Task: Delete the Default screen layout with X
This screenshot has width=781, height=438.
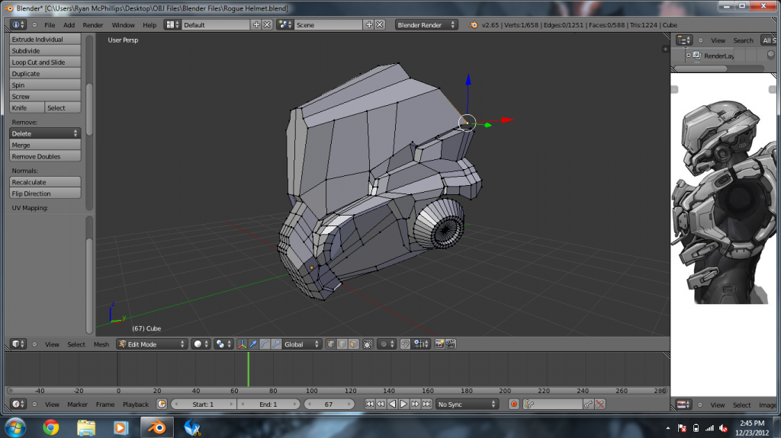Action: pos(268,24)
